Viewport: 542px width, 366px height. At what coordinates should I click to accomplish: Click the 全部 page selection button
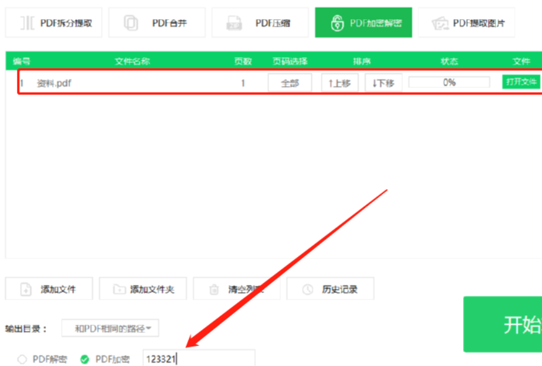(290, 83)
